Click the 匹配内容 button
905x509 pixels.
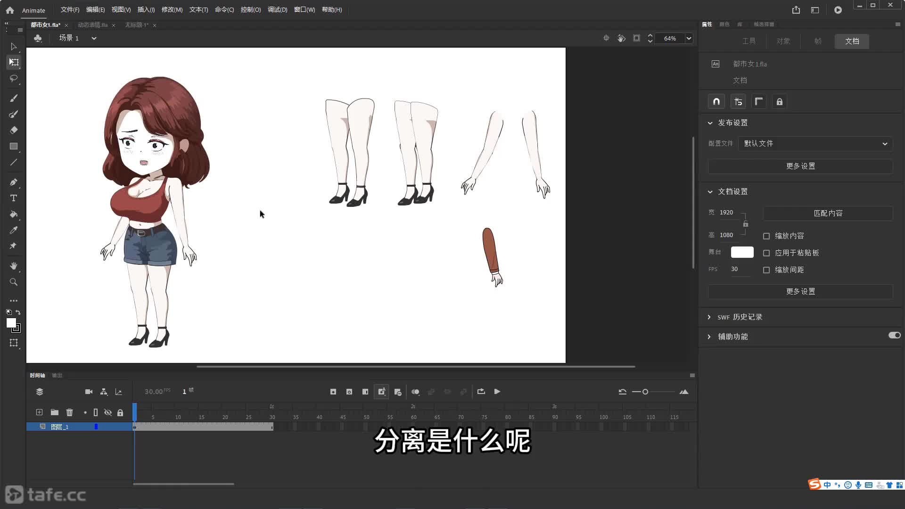[828, 213]
